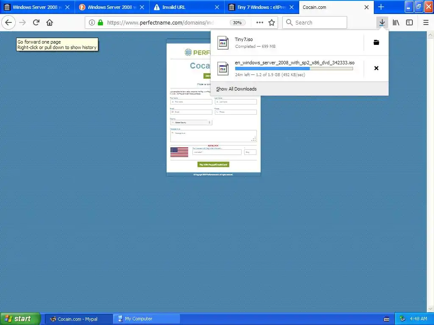Open the Windows Start menu

(20, 319)
